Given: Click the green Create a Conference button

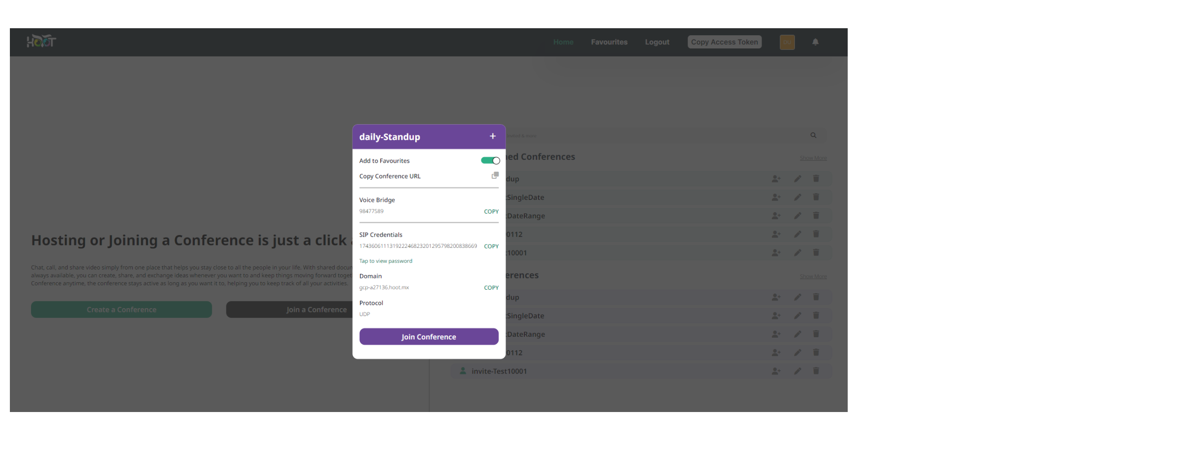Looking at the screenshot, I should coord(121,309).
